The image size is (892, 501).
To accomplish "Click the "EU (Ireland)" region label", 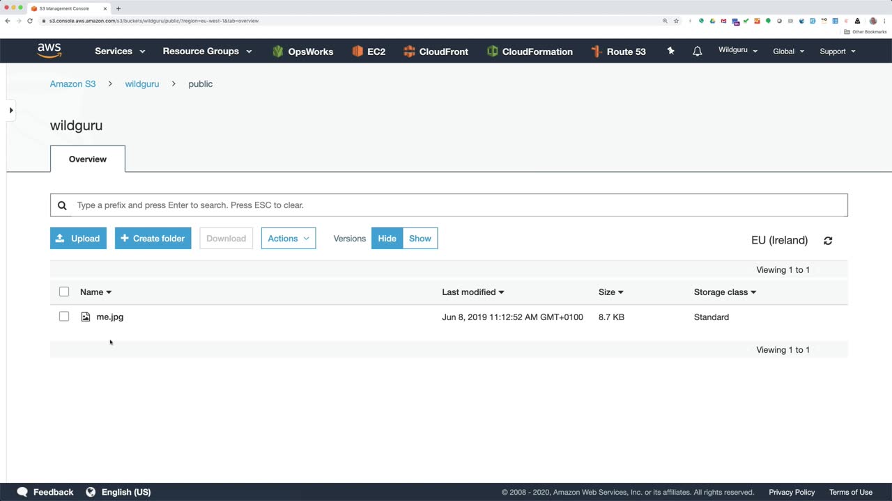I will coord(779,240).
